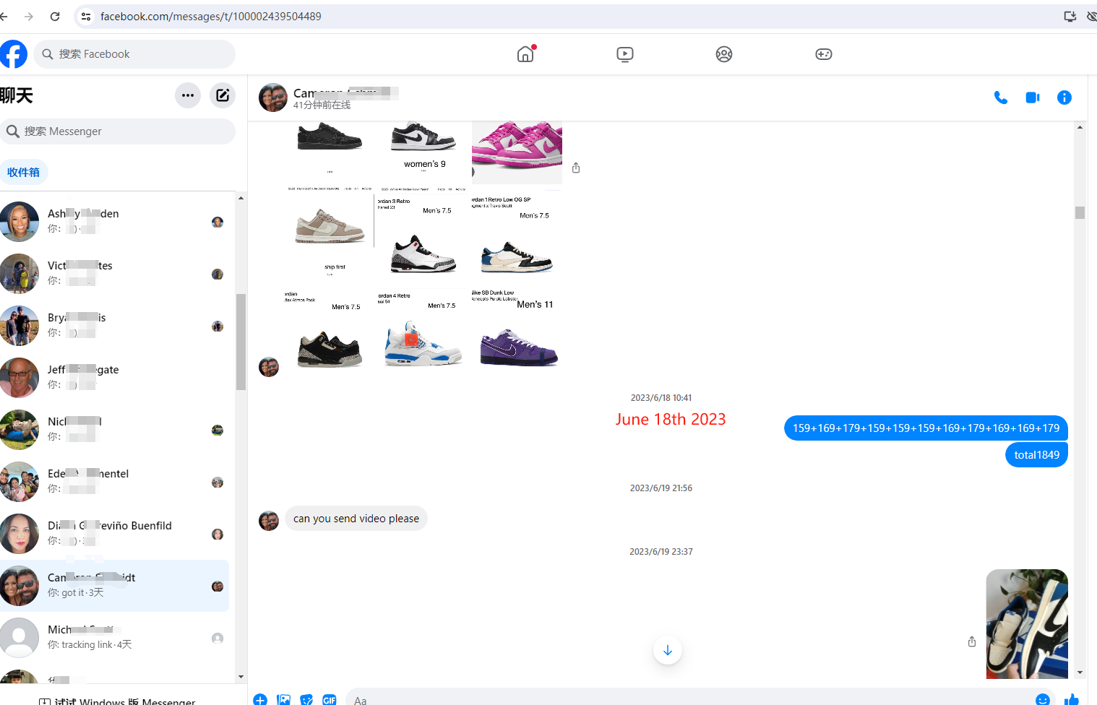The width and height of the screenshot is (1097, 705).
Task: Start a video call in the chat header
Action: (x=1032, y=98)
